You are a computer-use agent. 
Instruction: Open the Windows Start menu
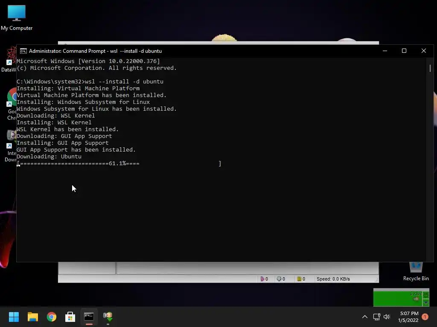pyautogui.click(x=14, y=317)
